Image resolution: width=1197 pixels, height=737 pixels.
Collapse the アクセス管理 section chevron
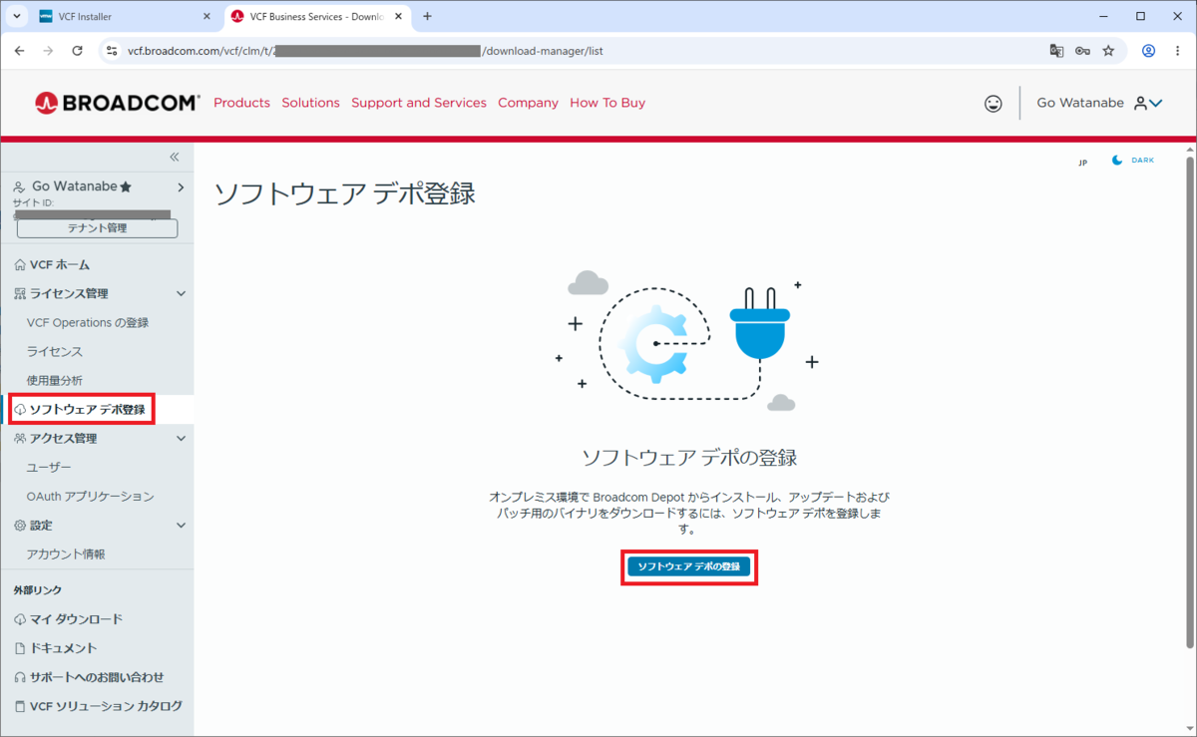[181, 438]
